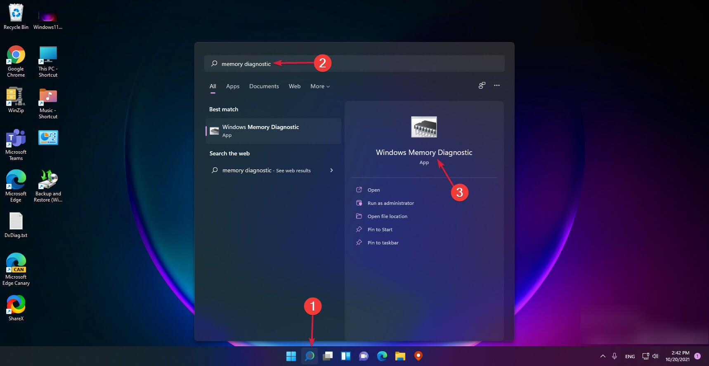The height and width of the screenshot is (366, 709).
Task: Click the microphone tray icon
Action: coord(614,356)
